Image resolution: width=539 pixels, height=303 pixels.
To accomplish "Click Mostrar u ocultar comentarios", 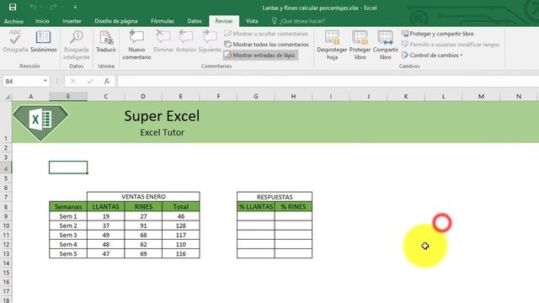I will click(266, 34).
